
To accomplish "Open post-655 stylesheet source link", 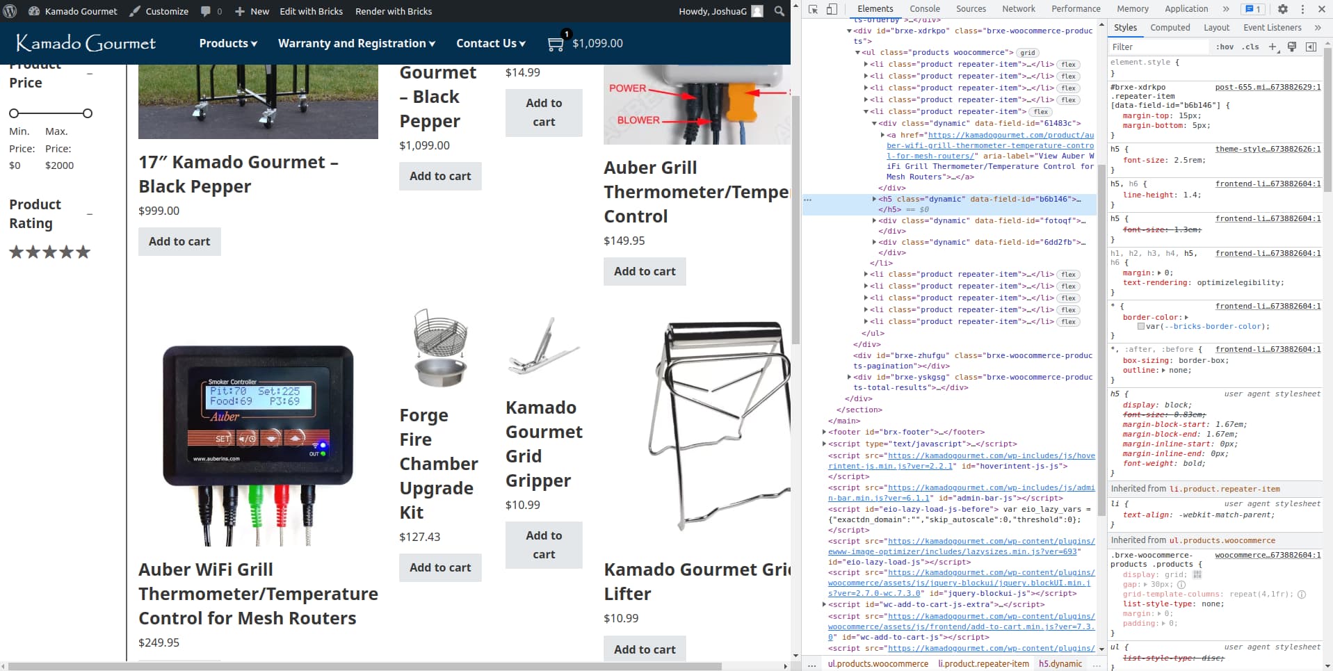I will pos(1268,88).
